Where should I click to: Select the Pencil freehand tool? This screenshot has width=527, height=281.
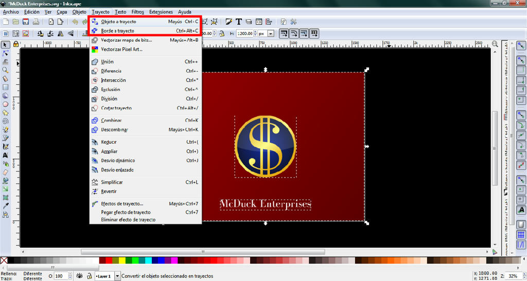[x=5, y=130]
